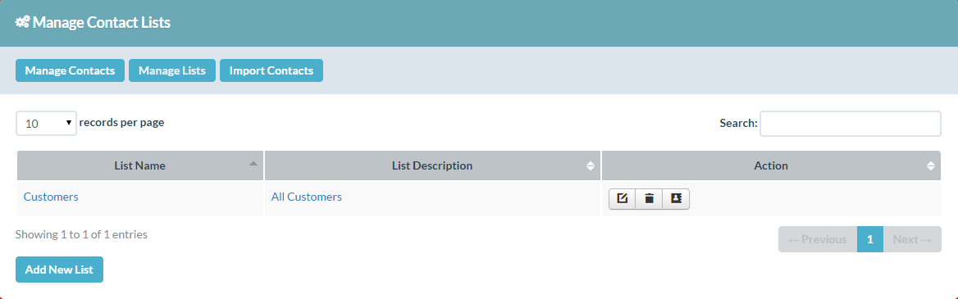Click Add New List button
958x299 pixels.
[x=59, y=270]
